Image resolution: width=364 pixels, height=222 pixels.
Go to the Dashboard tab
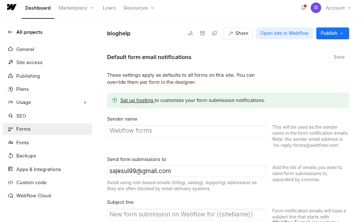coord(38,8)
